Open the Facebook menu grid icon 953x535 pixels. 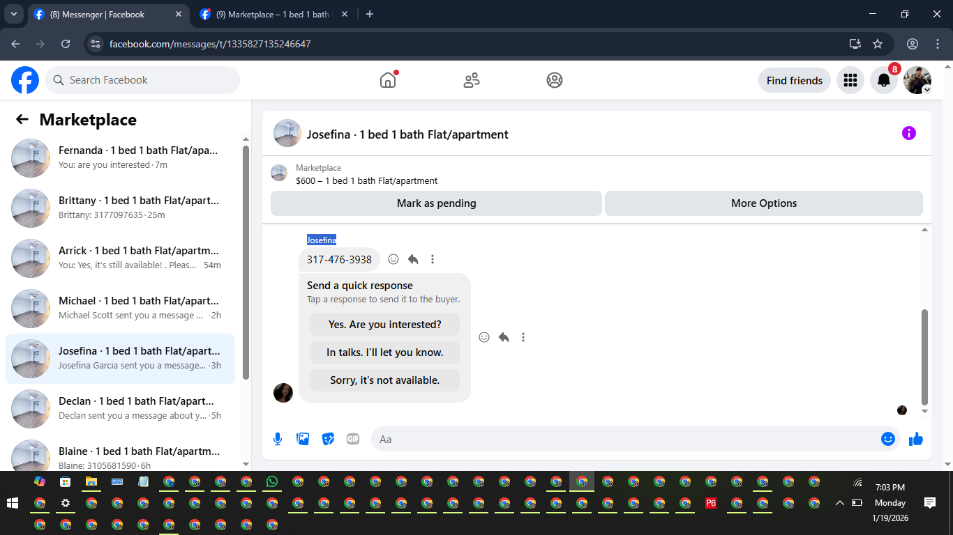tap(850, 80)
